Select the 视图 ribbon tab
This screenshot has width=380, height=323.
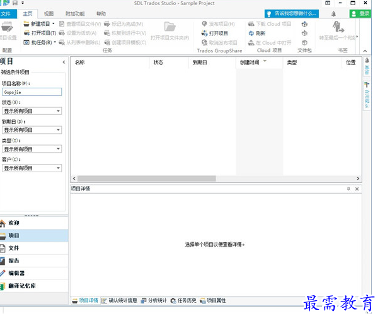(x=49, y=14)
